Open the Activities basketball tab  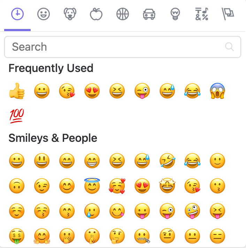(x=123, y=14)
